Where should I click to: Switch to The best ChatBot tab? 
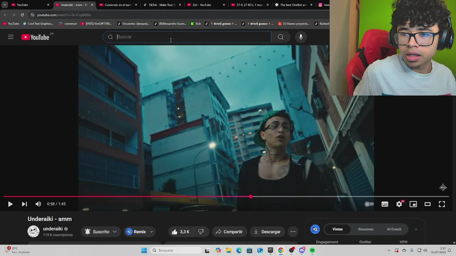coord(293,5)
